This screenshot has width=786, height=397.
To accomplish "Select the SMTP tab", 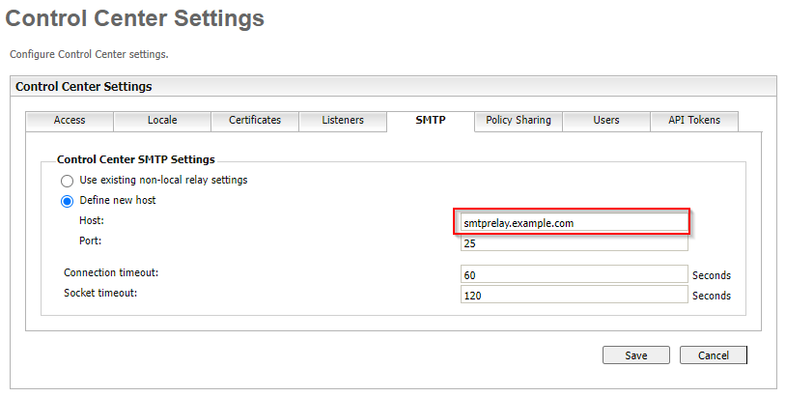I will 431,121.
